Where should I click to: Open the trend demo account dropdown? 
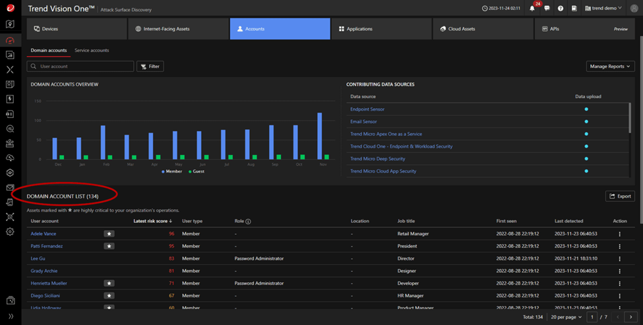click(603, 8)
